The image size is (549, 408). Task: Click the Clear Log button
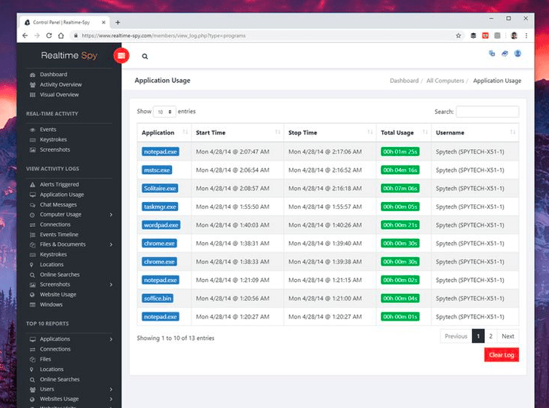click(x=501, y=354)
